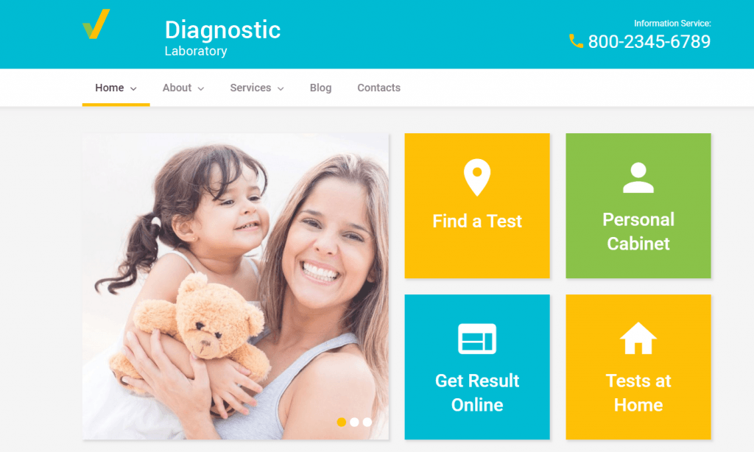754x452 pixels.
Task: Select the first yellow slider dot
Action: click(342, 423)
